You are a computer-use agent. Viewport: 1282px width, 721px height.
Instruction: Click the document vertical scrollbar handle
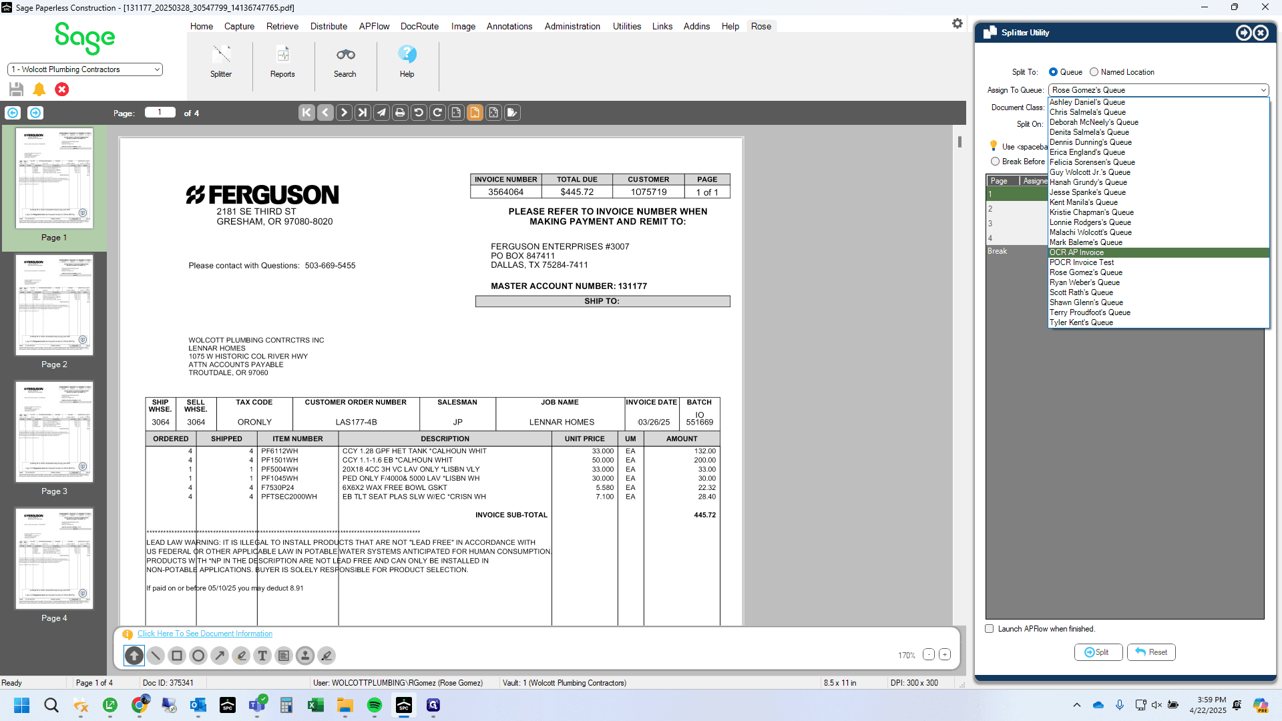(x=959, y=142)
